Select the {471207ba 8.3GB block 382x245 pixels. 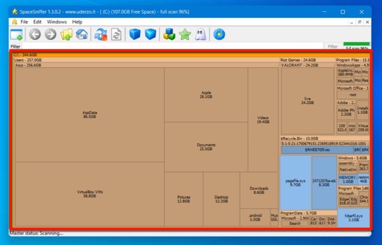coord(324,183)
